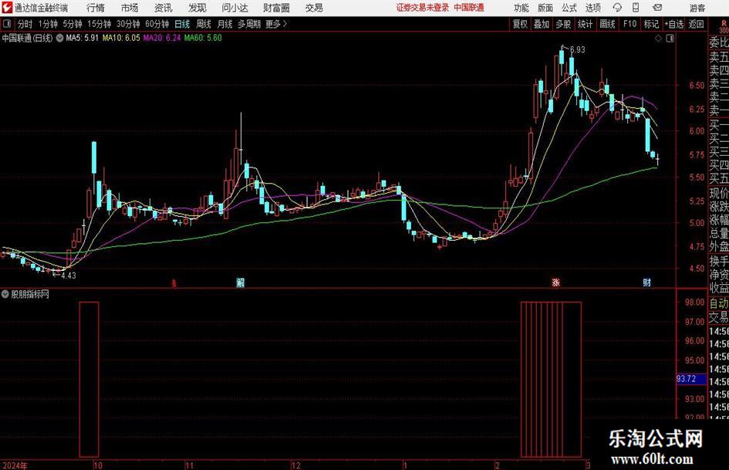
Task: Click the 复权 adjustment button
Action: (x=520, y=24)
